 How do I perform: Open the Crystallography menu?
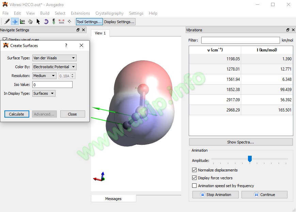click(x=109, y=13)
